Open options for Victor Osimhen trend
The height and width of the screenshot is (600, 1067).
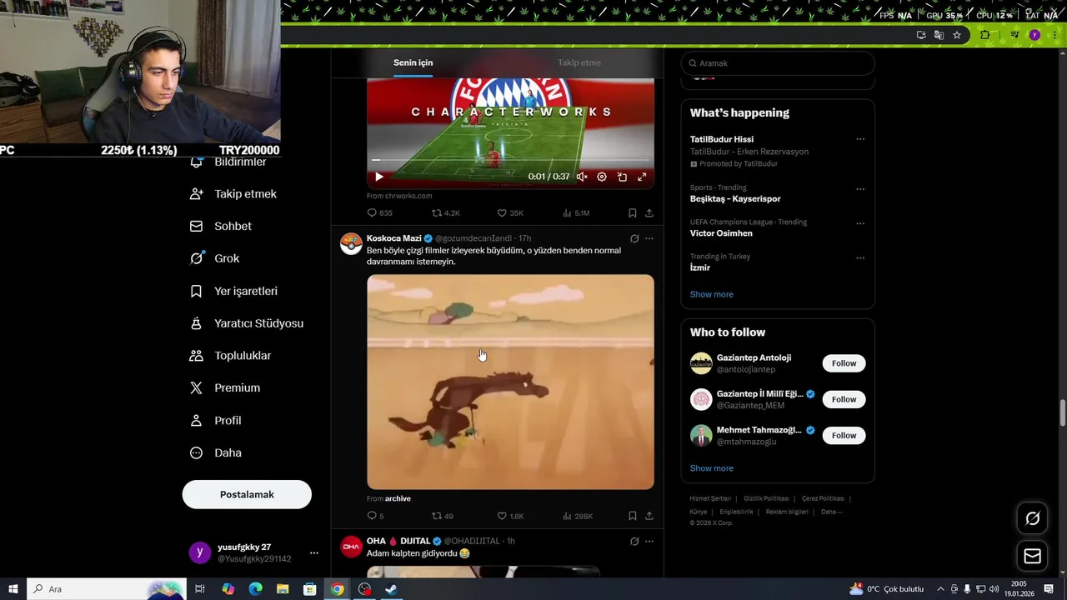(860, 223)
